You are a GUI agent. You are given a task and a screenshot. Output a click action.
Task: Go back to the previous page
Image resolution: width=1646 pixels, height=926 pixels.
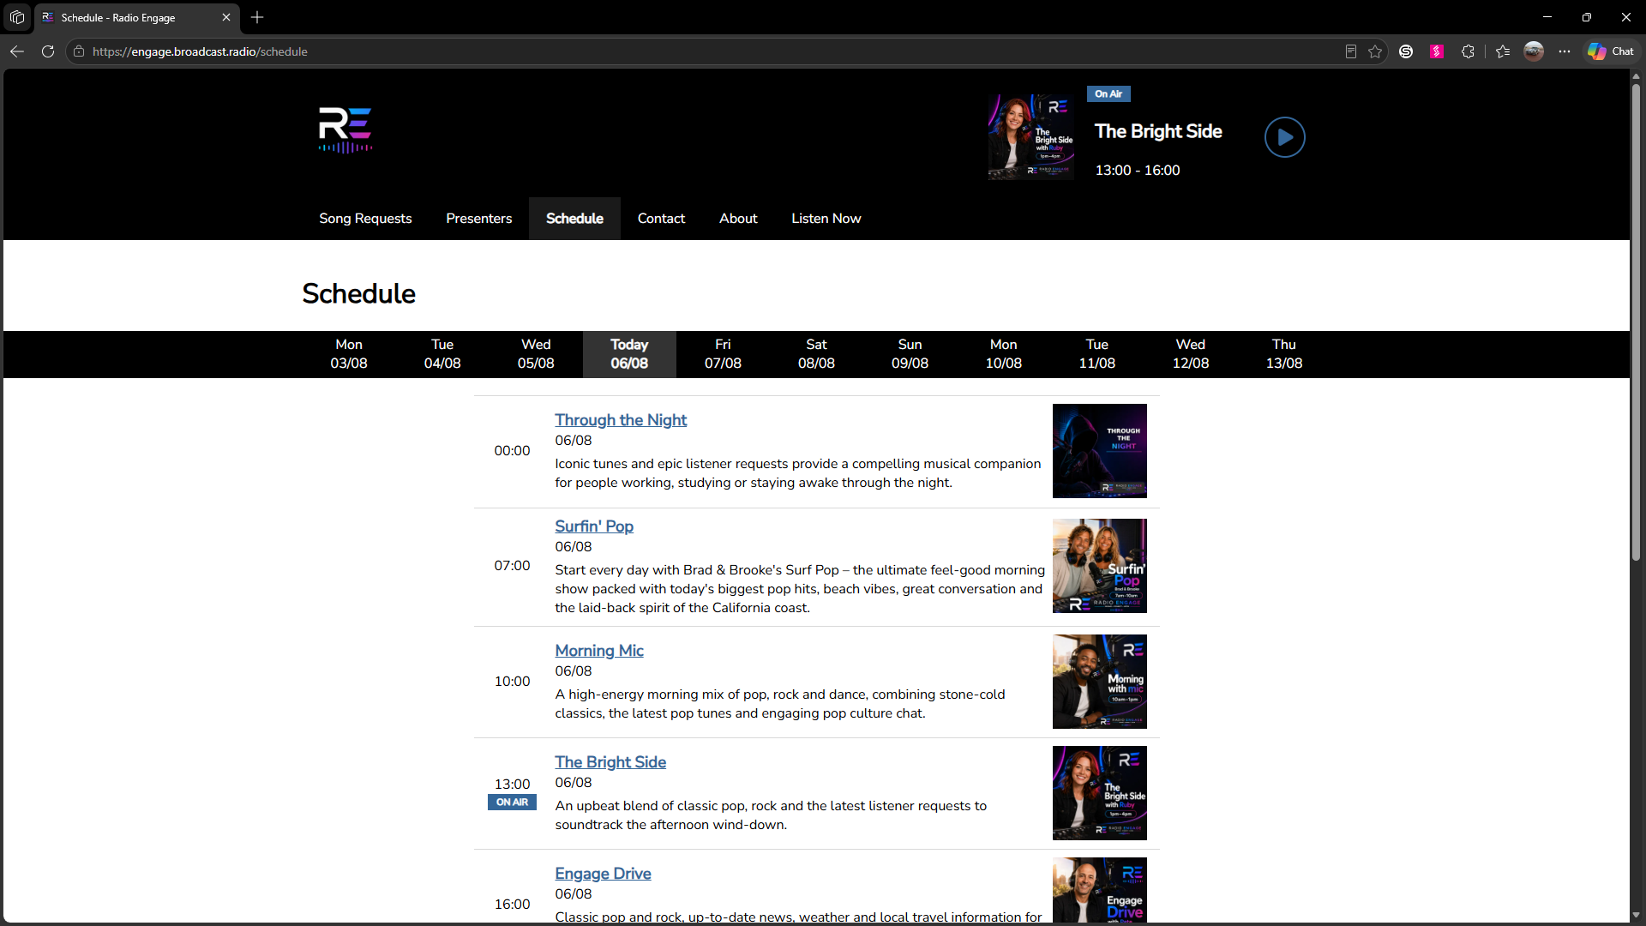[x=17, y=51]
